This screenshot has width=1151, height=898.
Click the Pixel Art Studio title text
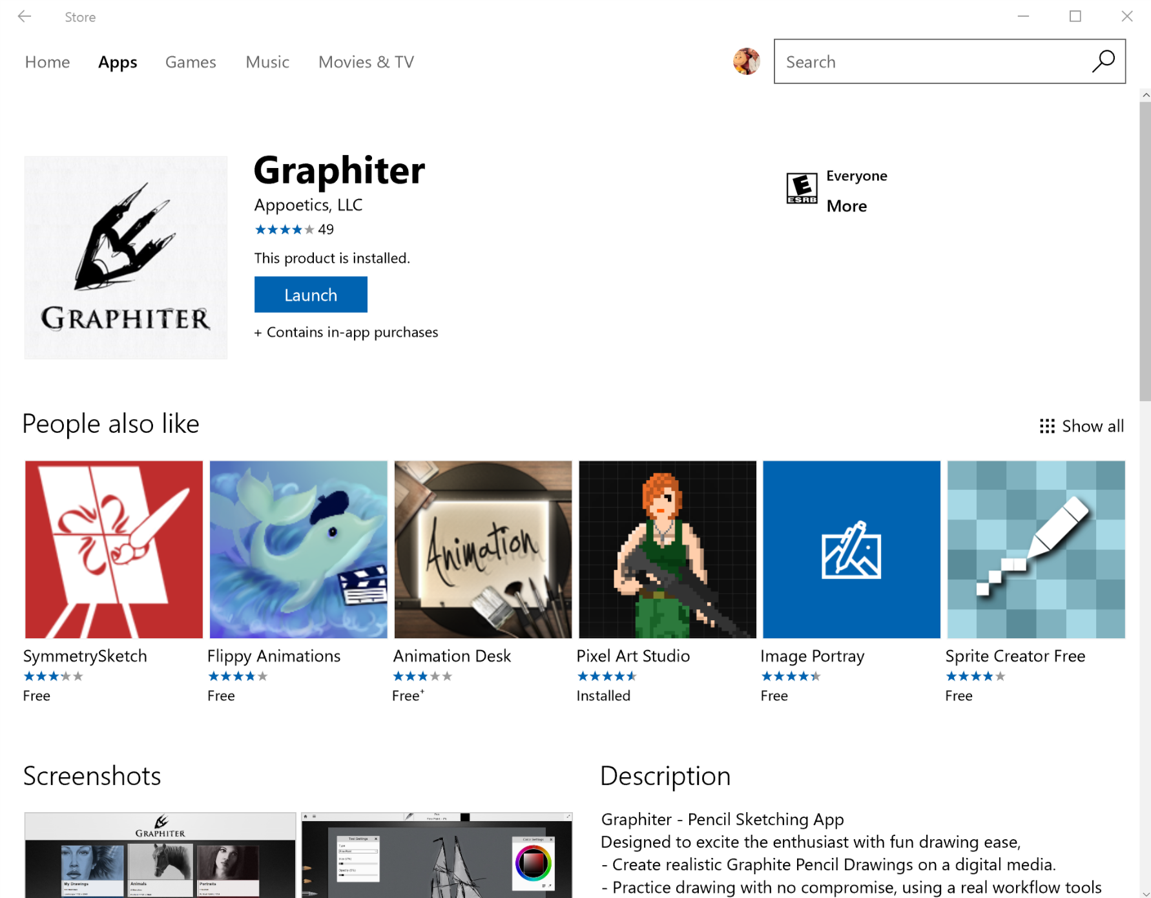(x=633, y=656)
